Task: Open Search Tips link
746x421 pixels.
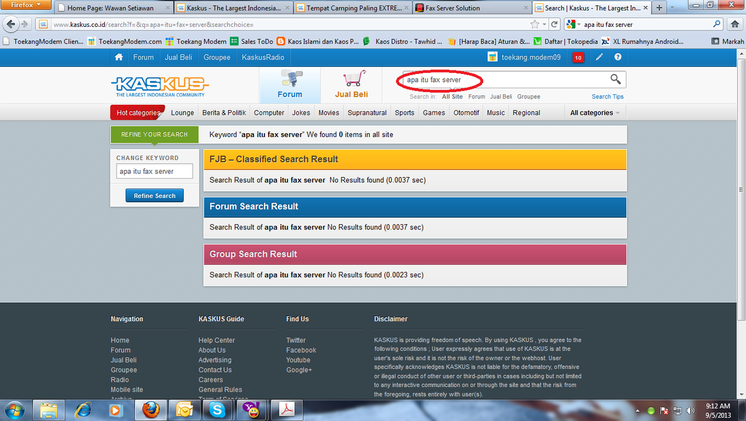Action: (608, 97)
